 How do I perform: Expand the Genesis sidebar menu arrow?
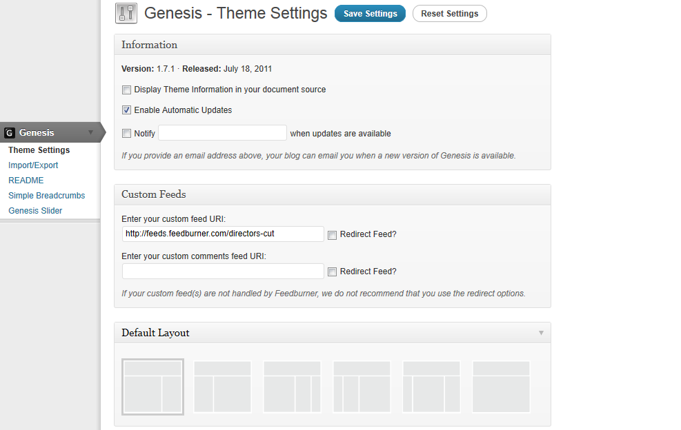92,132
